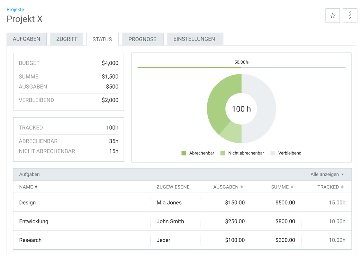Star Projekt X as a favorite
Viewport: 363px width, 258px height.
(x=332, y=15)
